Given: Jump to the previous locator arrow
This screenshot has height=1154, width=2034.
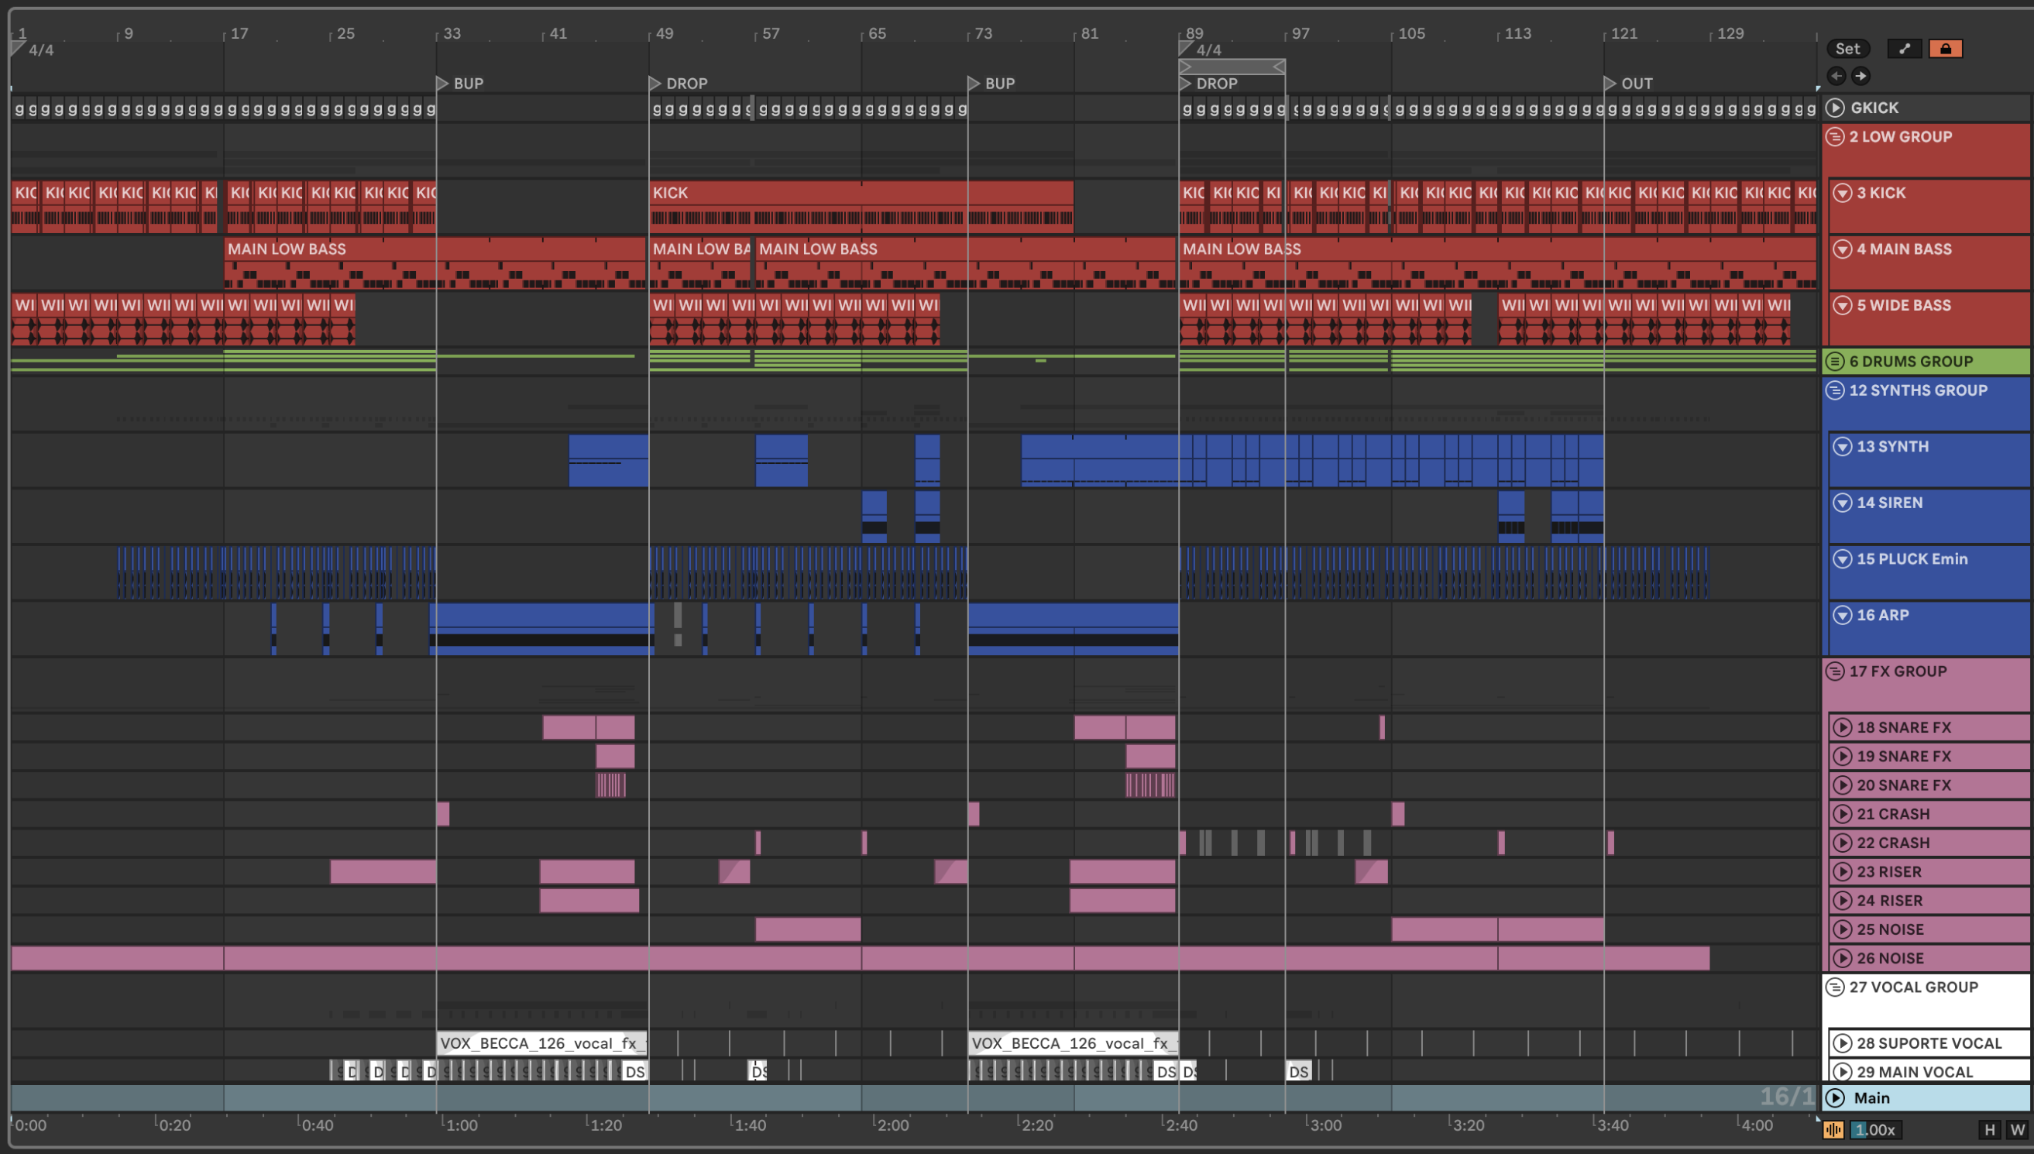Looking at the screenshot, I should (x=1836, y=76).
